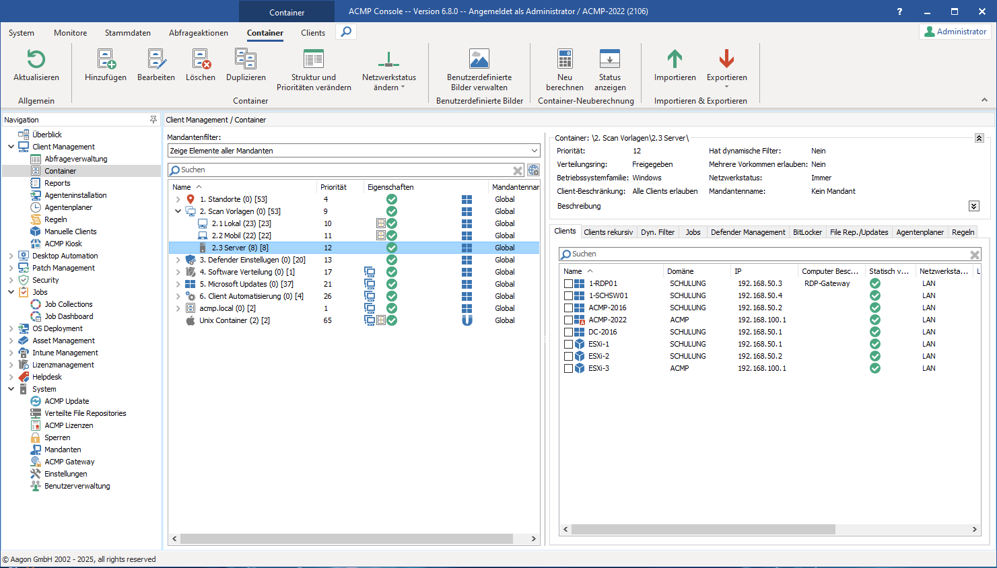Open Benutzerdefinierte Bilder verwalten
The width and height of the screenshot is (997, 568).
pyautogui.click(x=479, y=60)
